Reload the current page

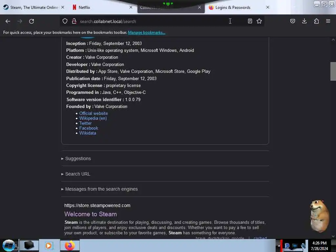(x=31, y=21)
